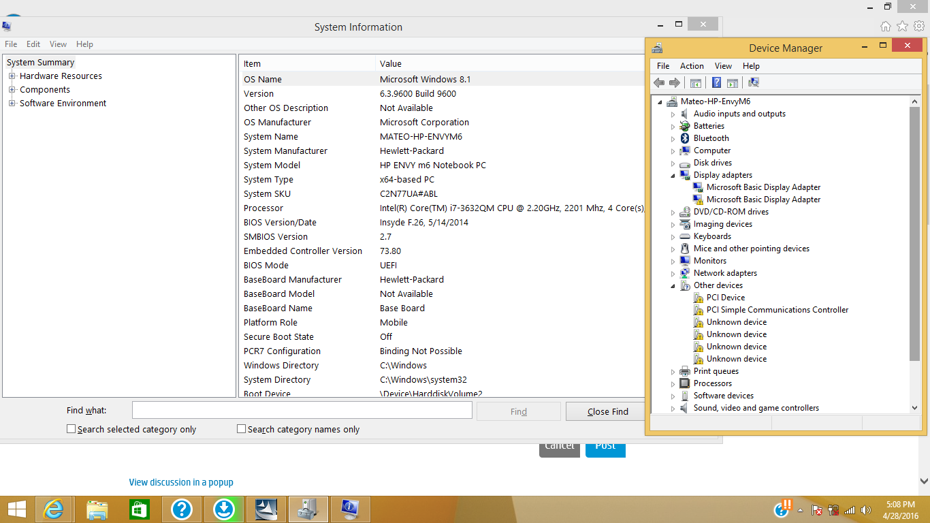Click the Find button

coord(519,411)
